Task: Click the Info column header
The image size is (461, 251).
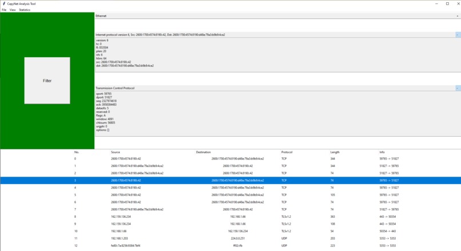Action: click(x=382, y=152)
